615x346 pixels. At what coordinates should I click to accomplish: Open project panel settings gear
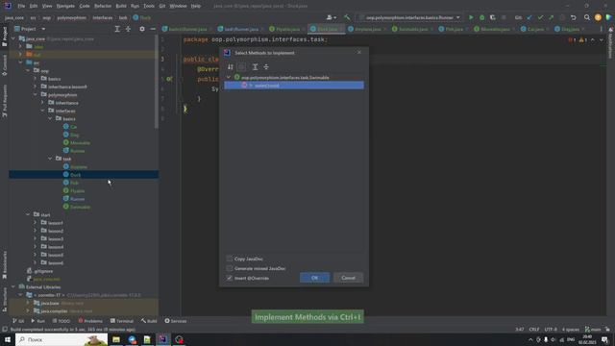[142, 29]
